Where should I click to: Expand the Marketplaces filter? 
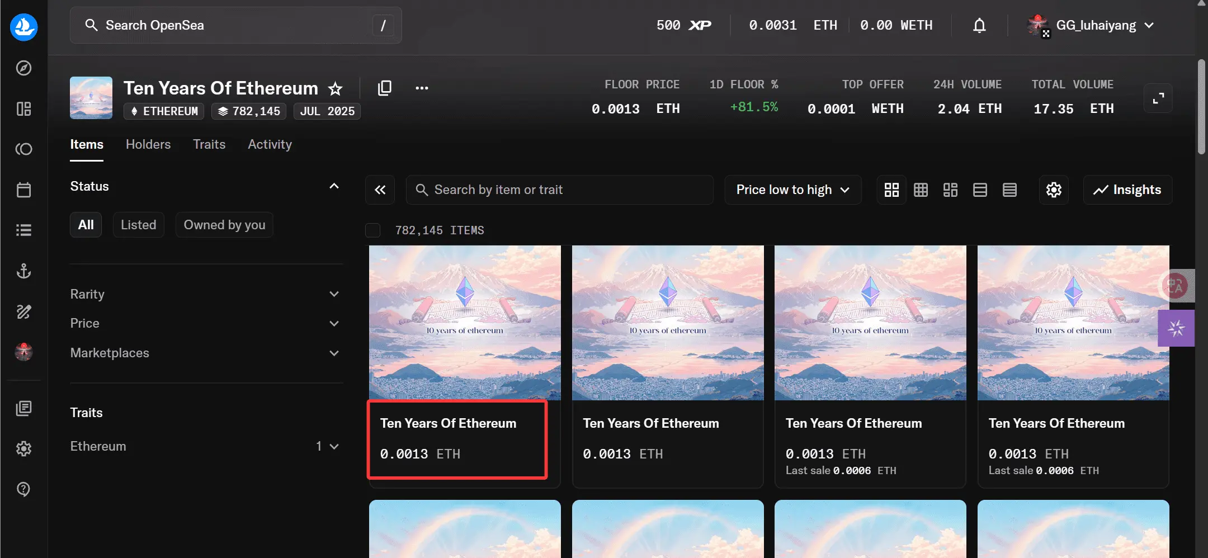(206, 353)
